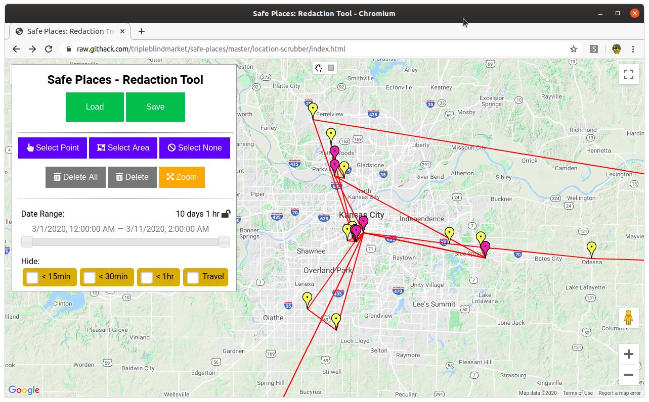Screen dimensions: 649x402
Task: Click the browser back arrow
Action: point(16,49)
